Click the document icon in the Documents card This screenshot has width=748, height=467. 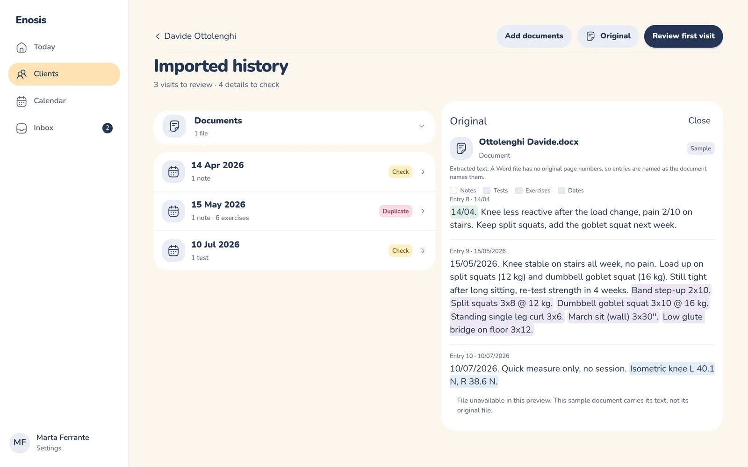click(x=174, y=126)
